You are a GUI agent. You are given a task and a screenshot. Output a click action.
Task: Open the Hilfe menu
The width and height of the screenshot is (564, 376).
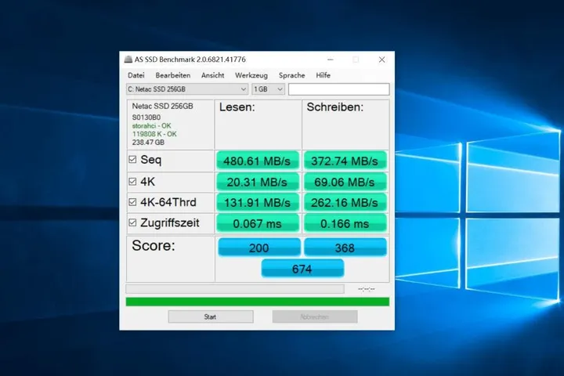coord(323,75)
